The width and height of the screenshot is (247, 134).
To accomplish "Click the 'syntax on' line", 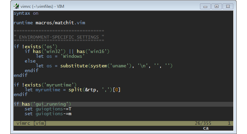I will [26, 13].
